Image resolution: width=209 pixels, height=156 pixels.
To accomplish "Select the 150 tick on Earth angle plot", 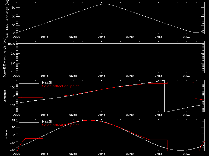I will (x=13, y=8).
